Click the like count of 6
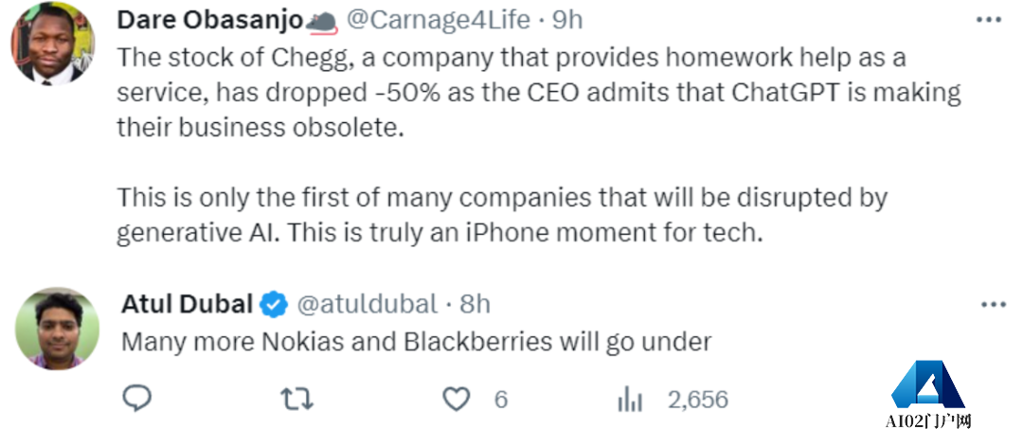 (x=500, y=399)
